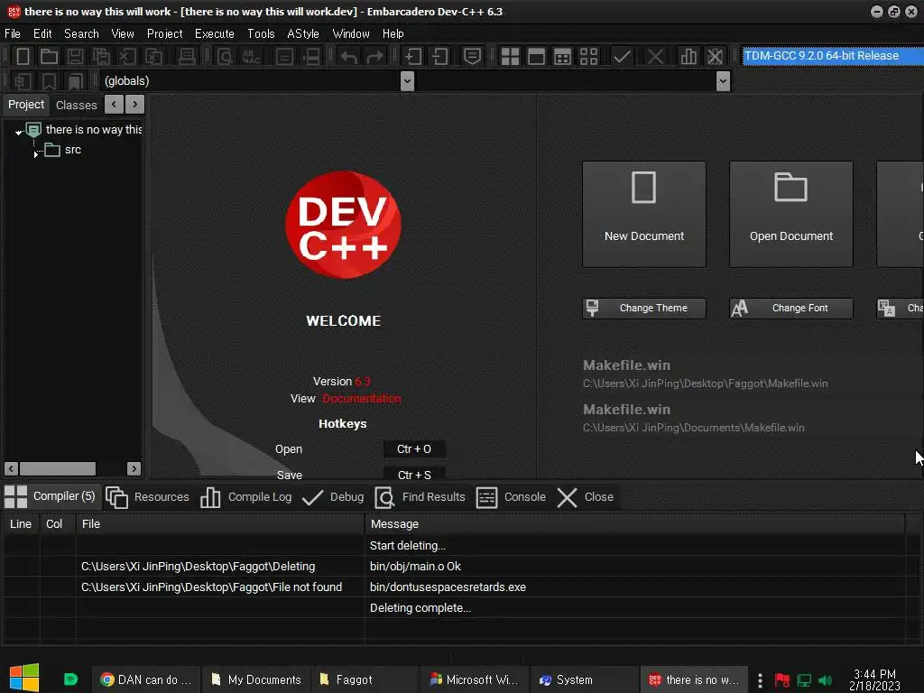Open the Documentation link
This screenshot has height=693, width=924.
click(x=361, y=399)
